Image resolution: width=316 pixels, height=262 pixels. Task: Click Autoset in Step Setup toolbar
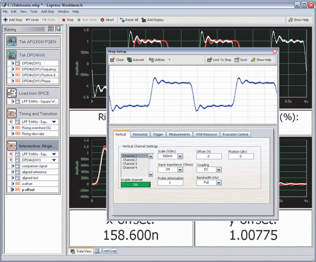tap(136, 60)
